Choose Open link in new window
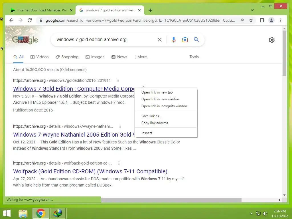This screenshot has height=219, width=292. (166, 99)
